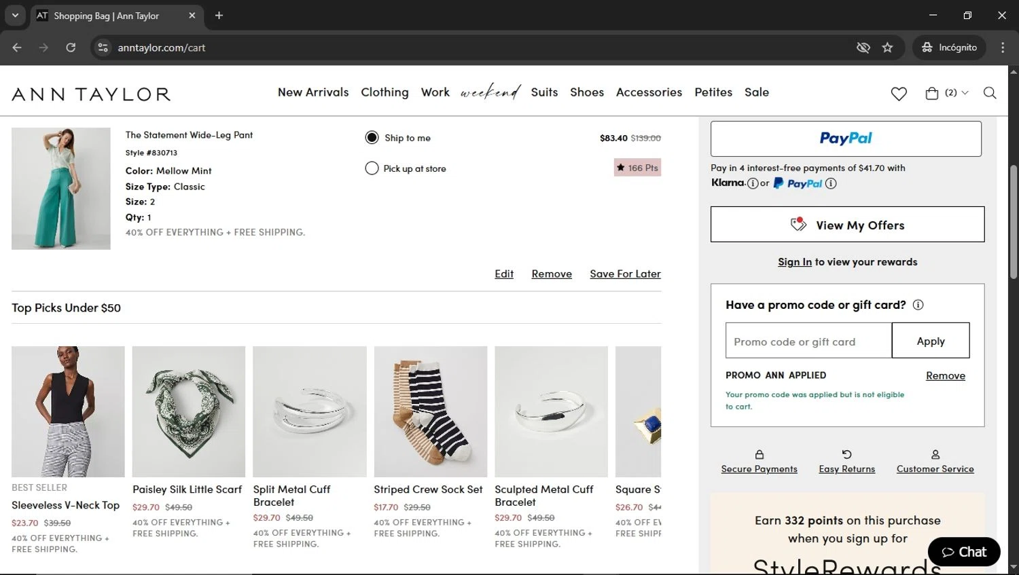Image resolution: width=1019 pixels, height=575 pixels.
Task: Bookmark this page with the star icon
Action: pyautogui.click(x=887, y=48)
